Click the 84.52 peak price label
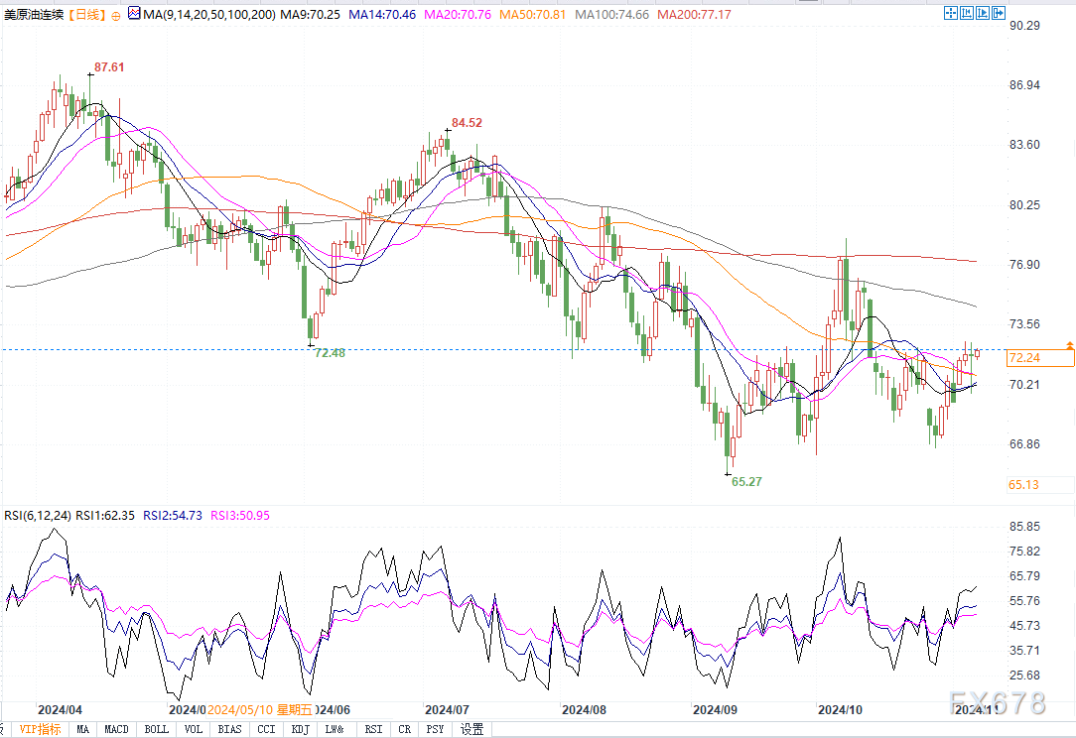1076x738 pixels. 467,123
